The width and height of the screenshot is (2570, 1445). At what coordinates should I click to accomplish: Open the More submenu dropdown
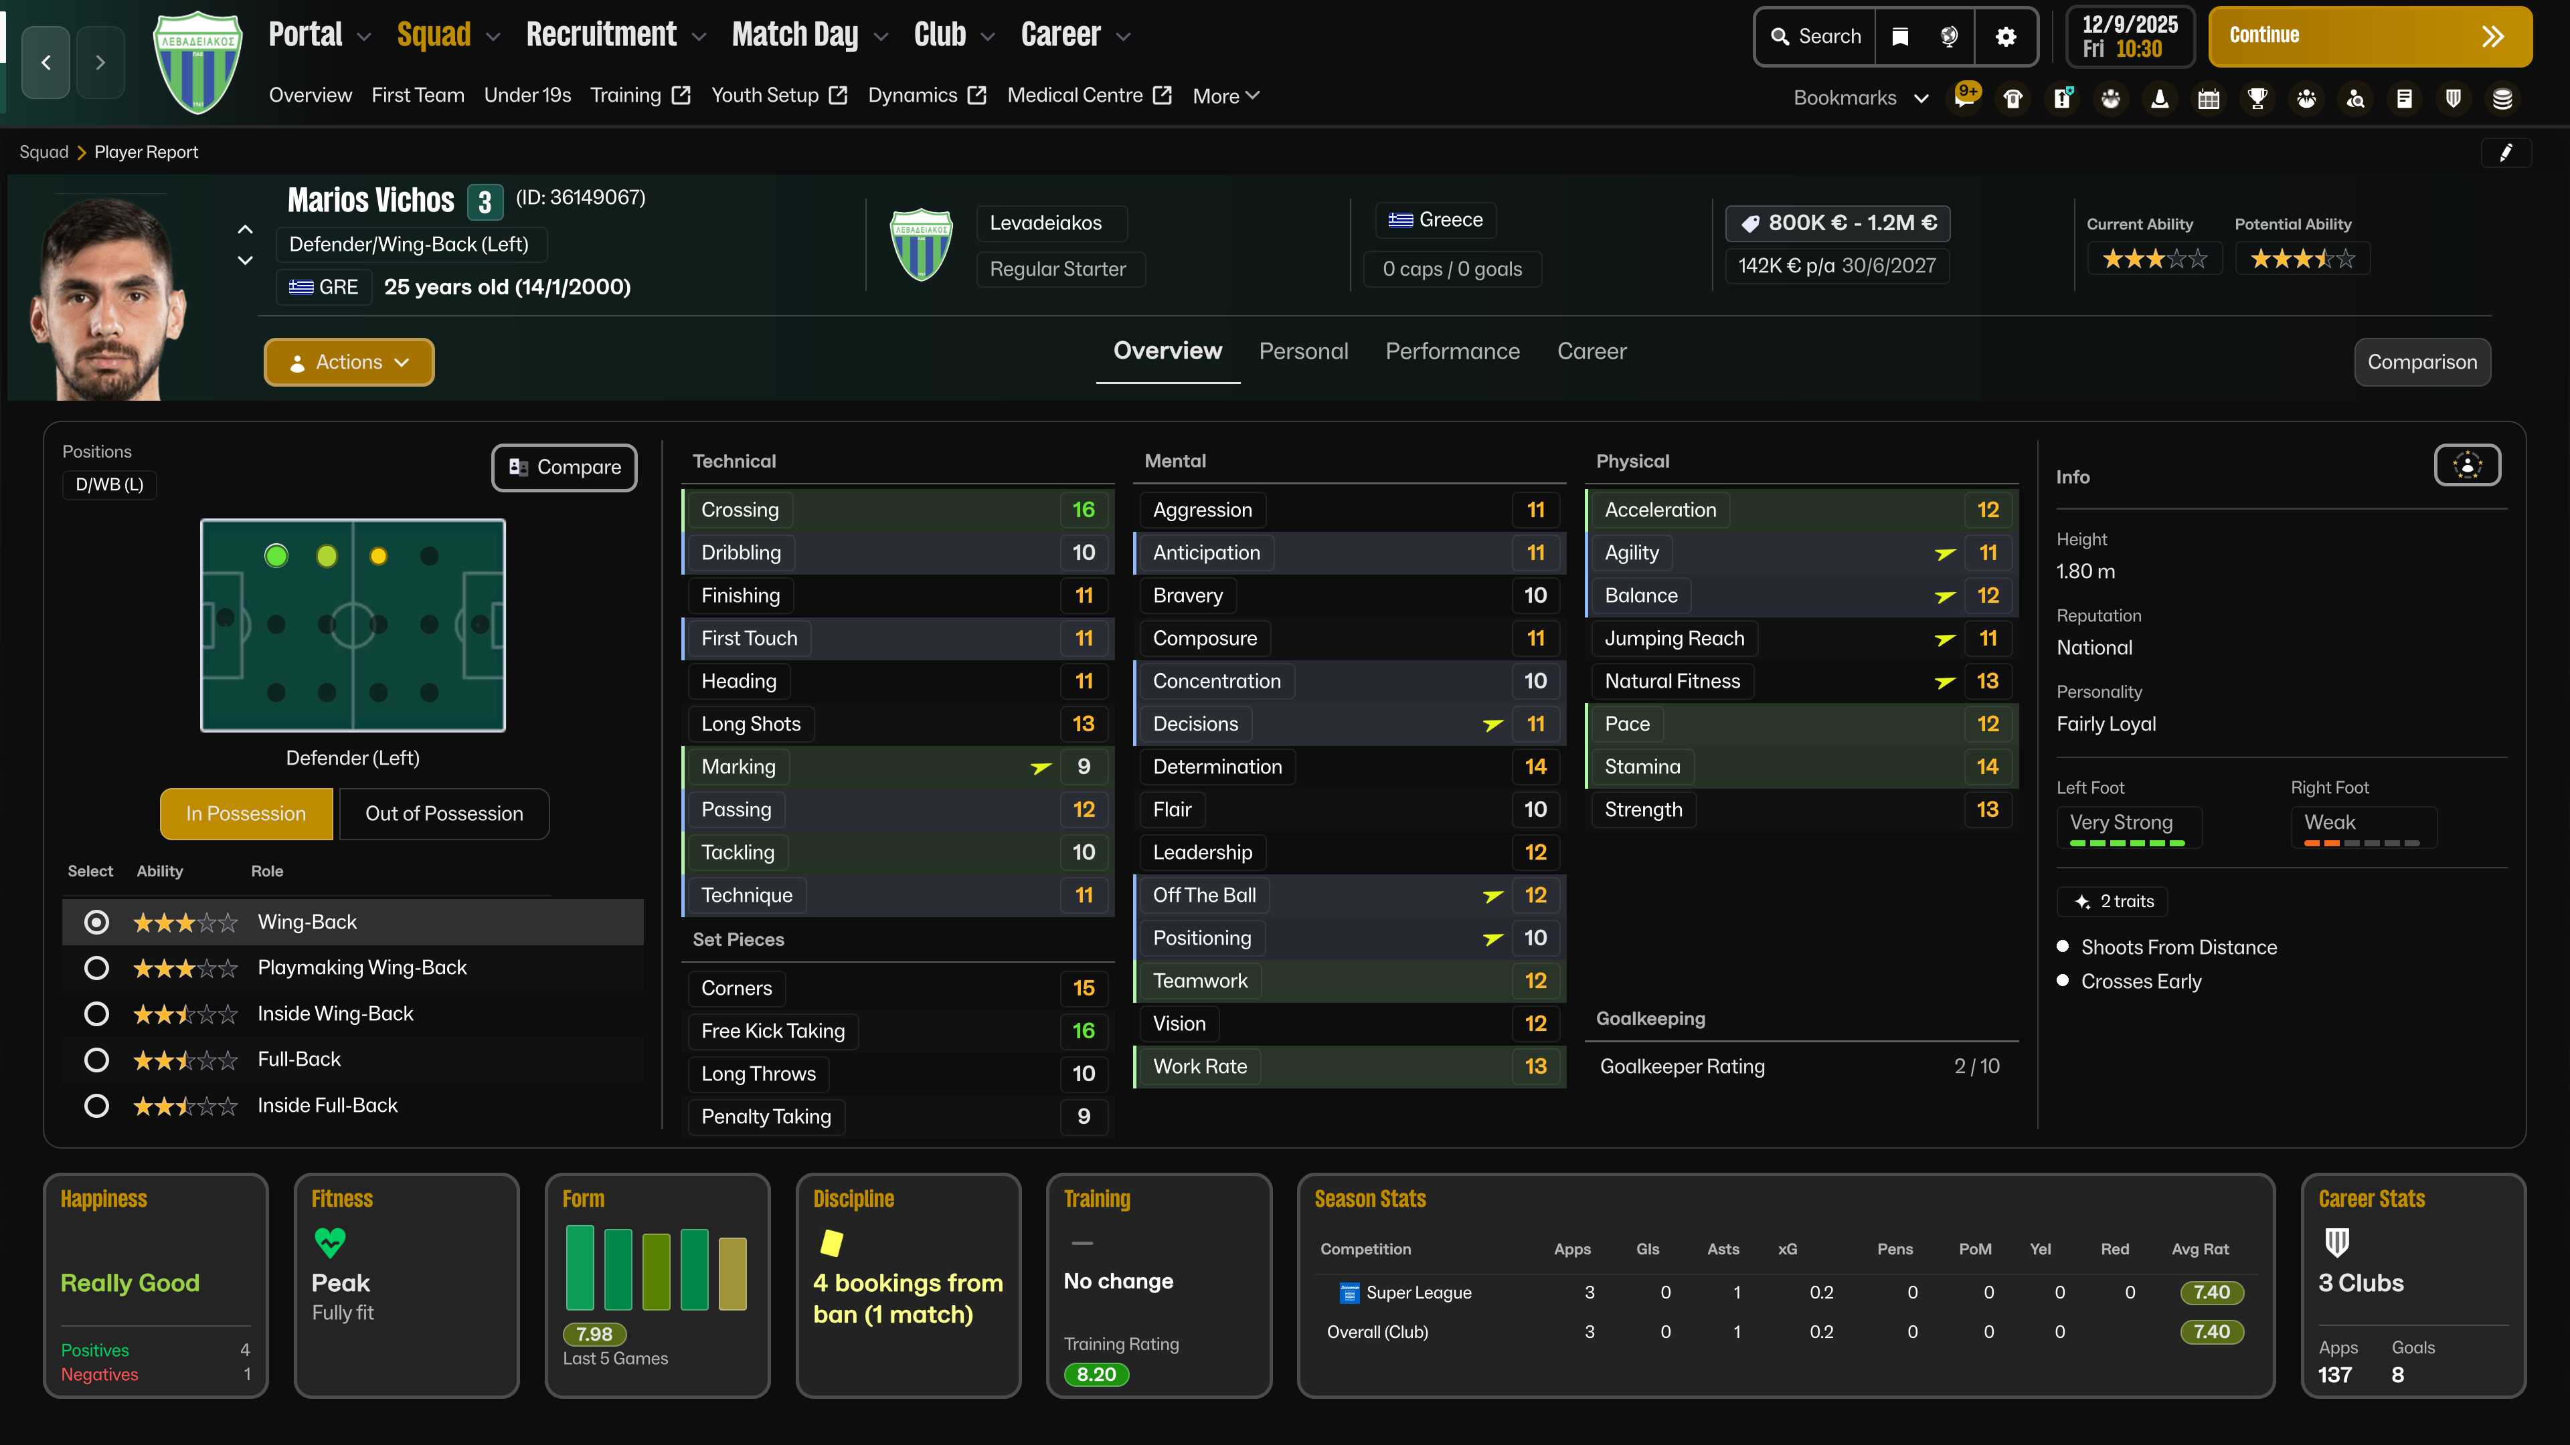coord(1226,96)
